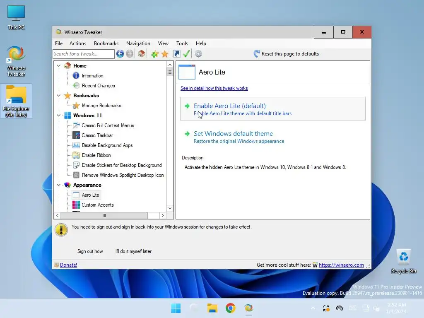Show hidden tray icons chevron
This screenshot has width=424, height=318.
pos(313,308)
